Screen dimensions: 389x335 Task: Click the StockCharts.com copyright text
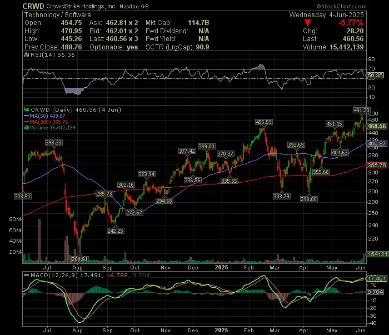pos(341,7)
